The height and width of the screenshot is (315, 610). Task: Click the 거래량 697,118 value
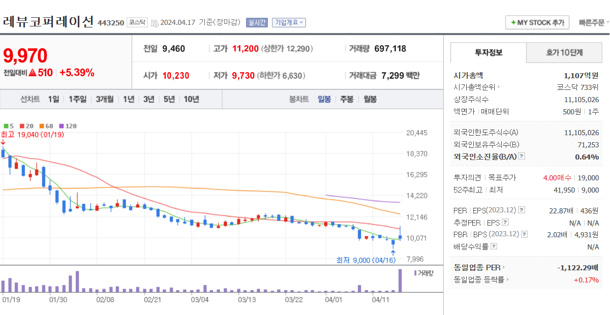click(x=390, y=49)
